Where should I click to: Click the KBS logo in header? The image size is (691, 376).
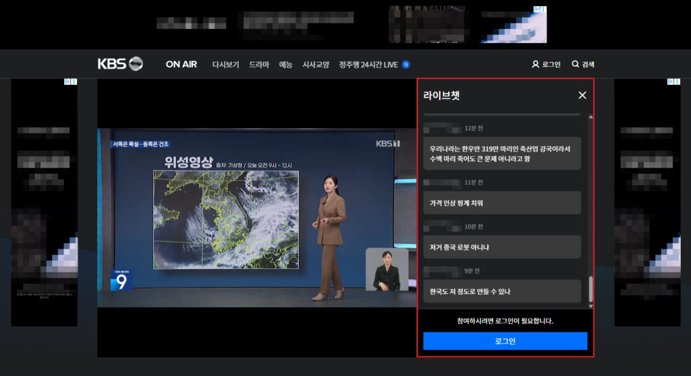(120, 64)
